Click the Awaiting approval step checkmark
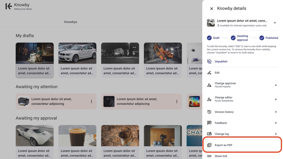This screenshot has height=159, width=283. 233,38
